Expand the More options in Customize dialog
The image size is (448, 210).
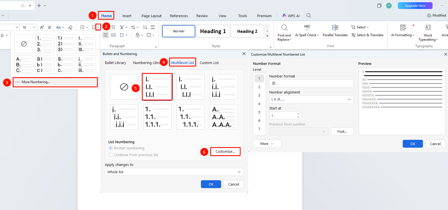tap(267, 144)
